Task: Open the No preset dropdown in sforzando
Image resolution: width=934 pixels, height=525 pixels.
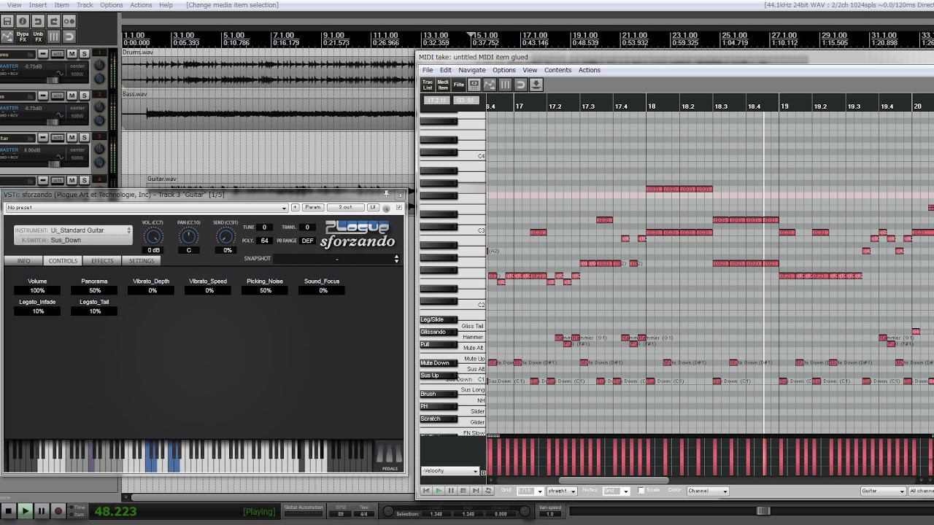Action: point(147,208)
